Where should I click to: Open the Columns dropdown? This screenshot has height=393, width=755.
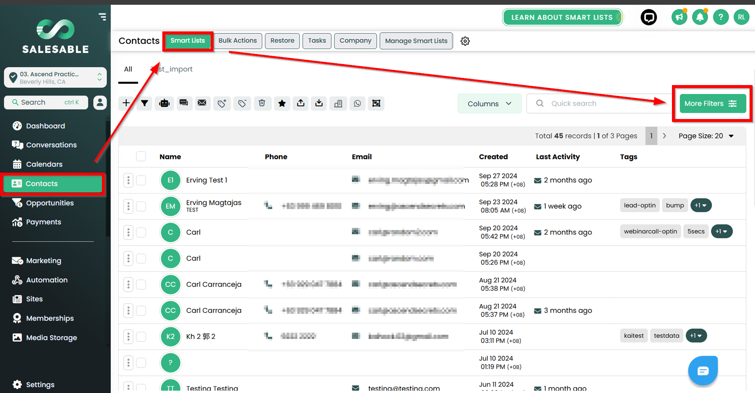tap(489, 103)
